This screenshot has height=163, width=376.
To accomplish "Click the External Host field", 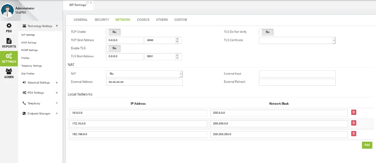I will 297,74.
